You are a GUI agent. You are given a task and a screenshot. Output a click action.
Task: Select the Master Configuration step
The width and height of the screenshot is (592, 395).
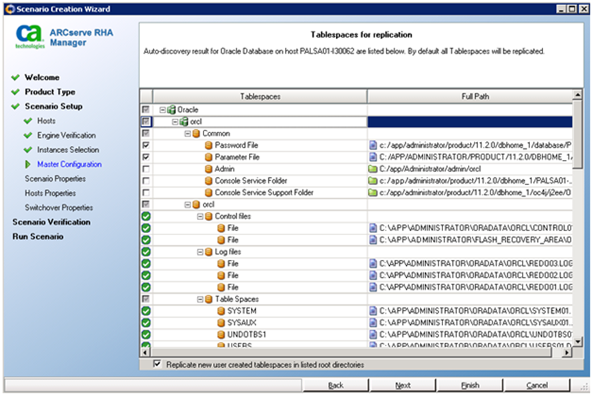point(69,165)
